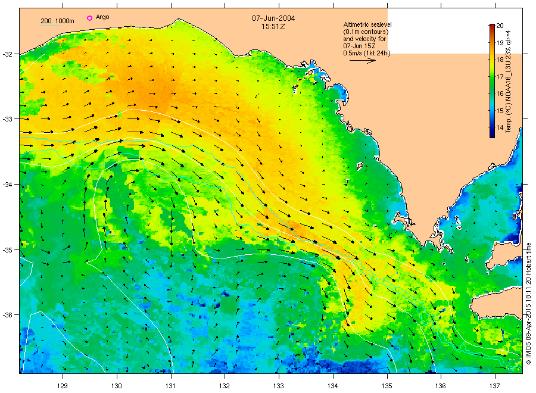This screenshot has width=536, height=393.
Task: Click the longitude label '132'
Action: pyautogui.click(x=225, y=386)
